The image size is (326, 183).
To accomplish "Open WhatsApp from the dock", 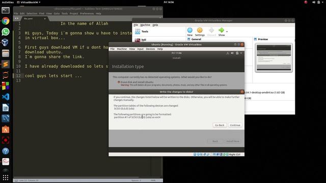I will [x=6, y=32].
